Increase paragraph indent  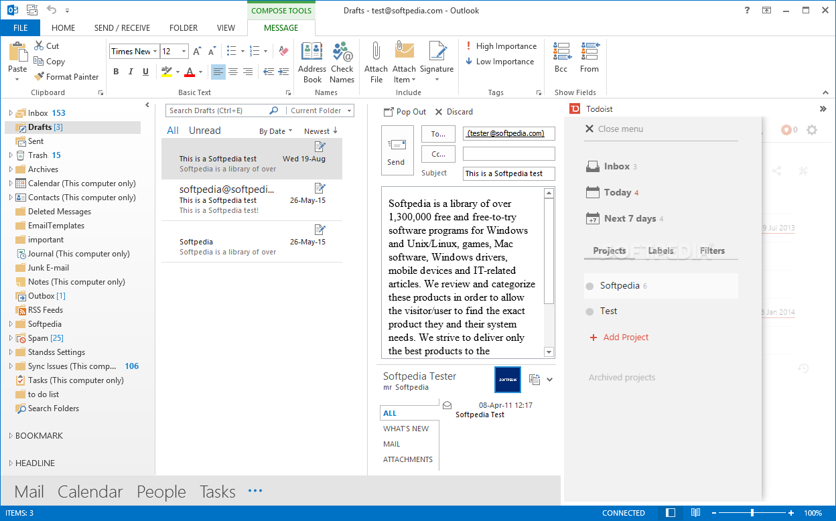[x=282, y=72]
